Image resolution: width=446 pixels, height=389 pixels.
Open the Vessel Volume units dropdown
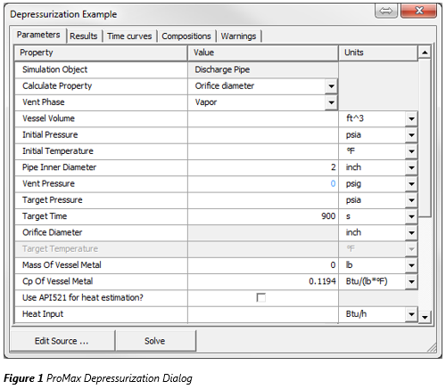[x=411, y=119]
